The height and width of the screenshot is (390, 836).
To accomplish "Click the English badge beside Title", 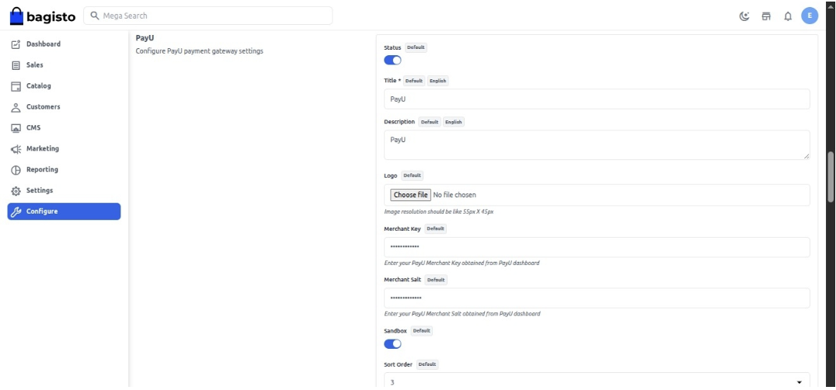I will [x=437, y=81].
